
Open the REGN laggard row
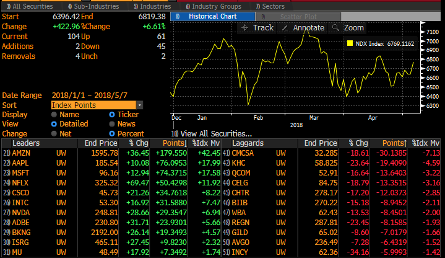click(x=331, y=223)
